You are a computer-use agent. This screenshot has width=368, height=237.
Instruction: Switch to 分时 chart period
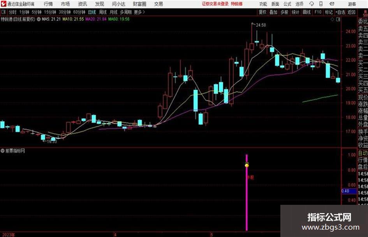12,12
